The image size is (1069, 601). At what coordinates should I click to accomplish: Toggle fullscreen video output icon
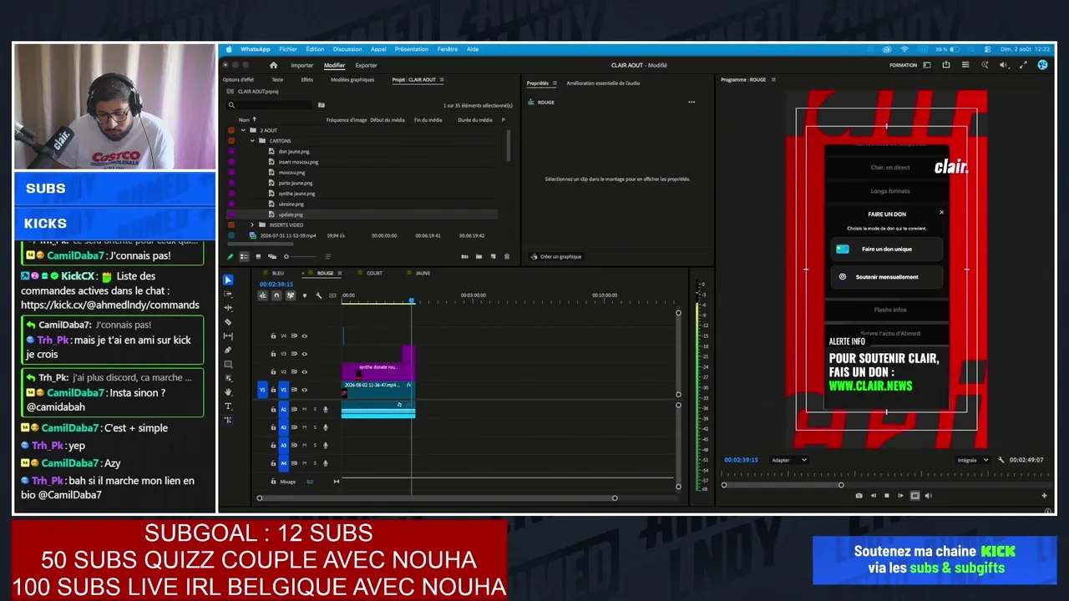(1024, 65)
